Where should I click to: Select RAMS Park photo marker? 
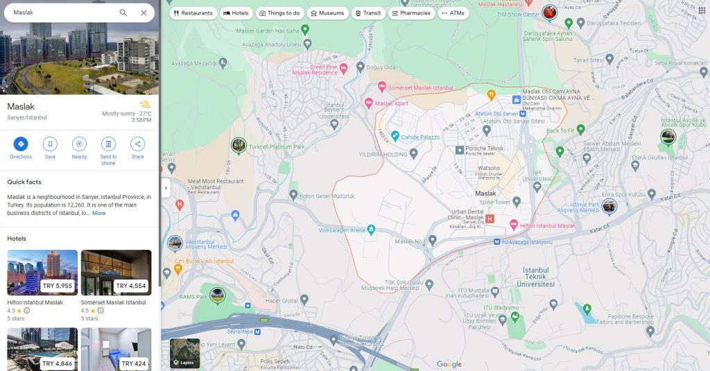coord(217,296)
